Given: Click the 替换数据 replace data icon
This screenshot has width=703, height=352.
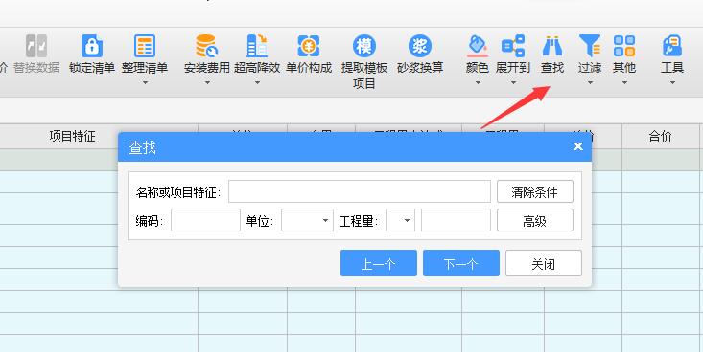Looking at the screenshot, I should [36, 46].
